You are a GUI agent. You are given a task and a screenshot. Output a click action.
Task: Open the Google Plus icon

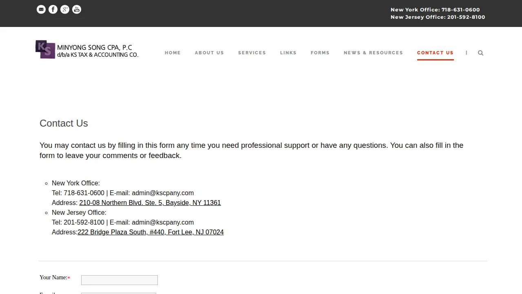pyautogui.click(x=65, y=9)
